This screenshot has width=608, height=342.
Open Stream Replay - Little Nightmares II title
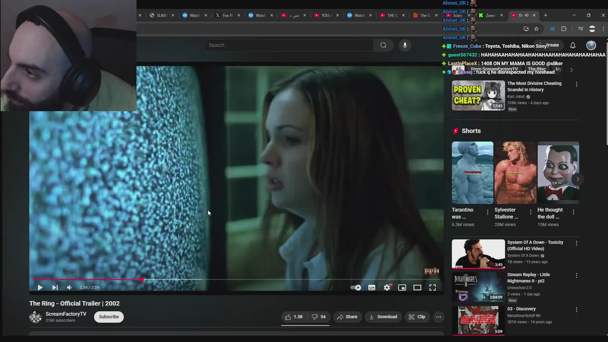tap(529, 278)
